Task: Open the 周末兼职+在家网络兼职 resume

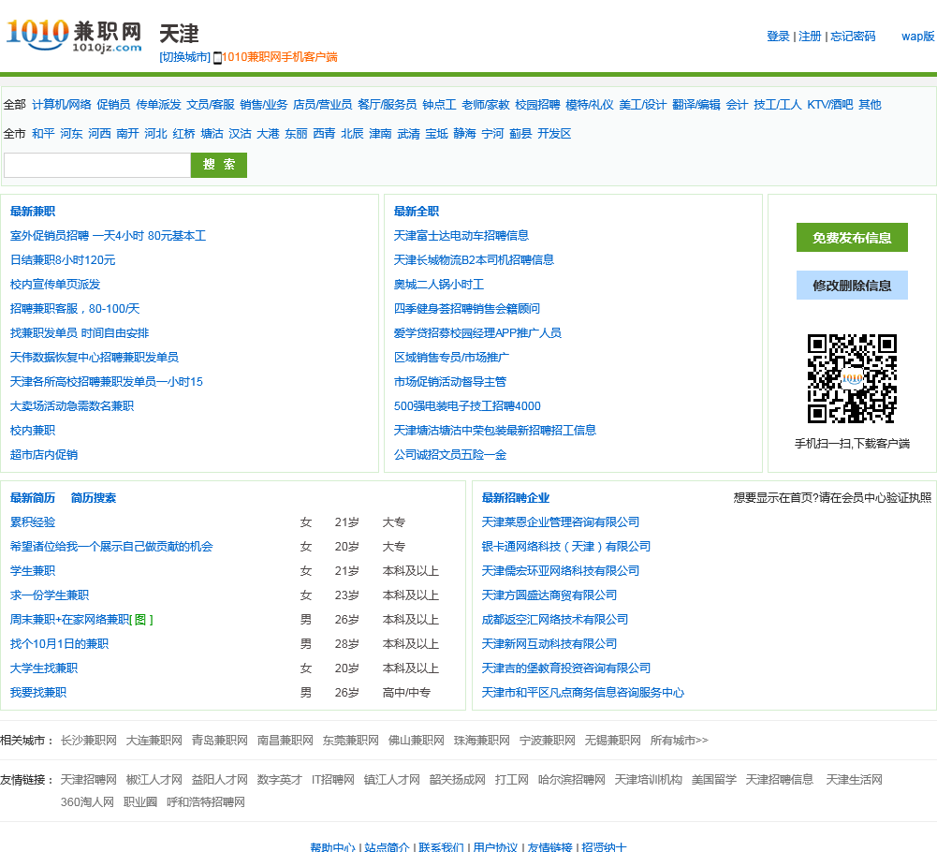Action: [69, 620]
